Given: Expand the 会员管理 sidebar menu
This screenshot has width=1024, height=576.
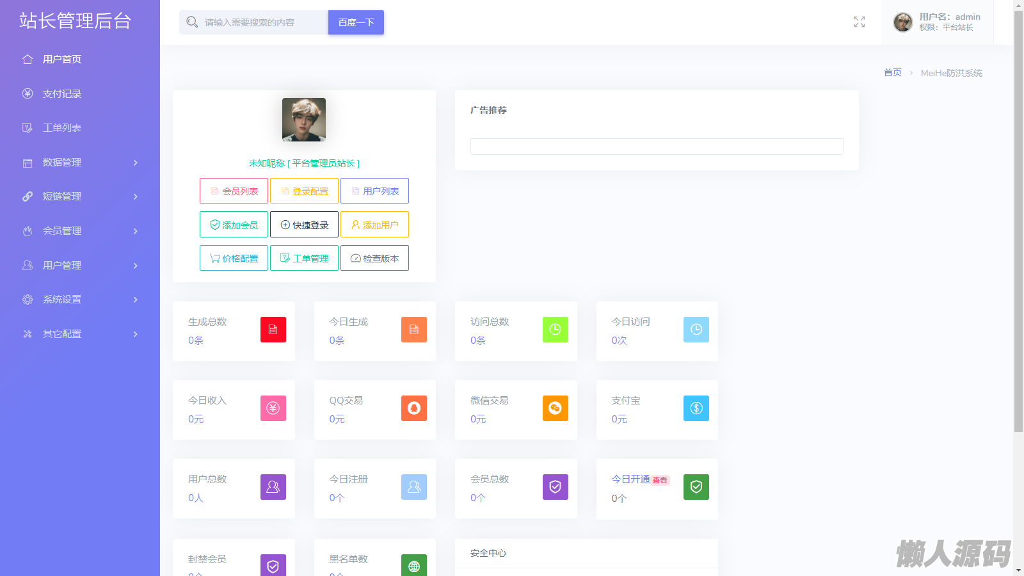Looking at the screenshot, I should [80, 231].
